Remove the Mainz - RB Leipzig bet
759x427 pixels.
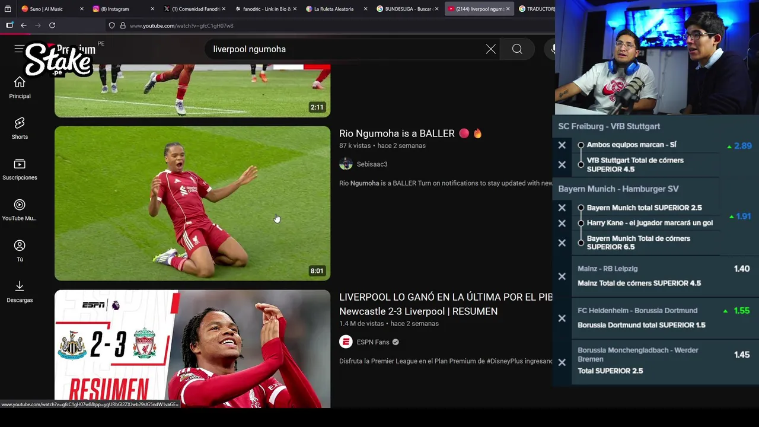pos(562,276)
